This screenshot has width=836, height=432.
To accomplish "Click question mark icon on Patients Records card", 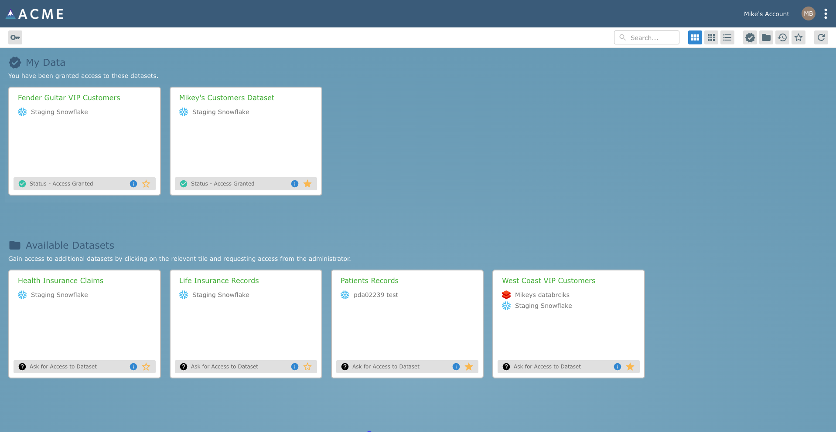I will coord(345,367).
